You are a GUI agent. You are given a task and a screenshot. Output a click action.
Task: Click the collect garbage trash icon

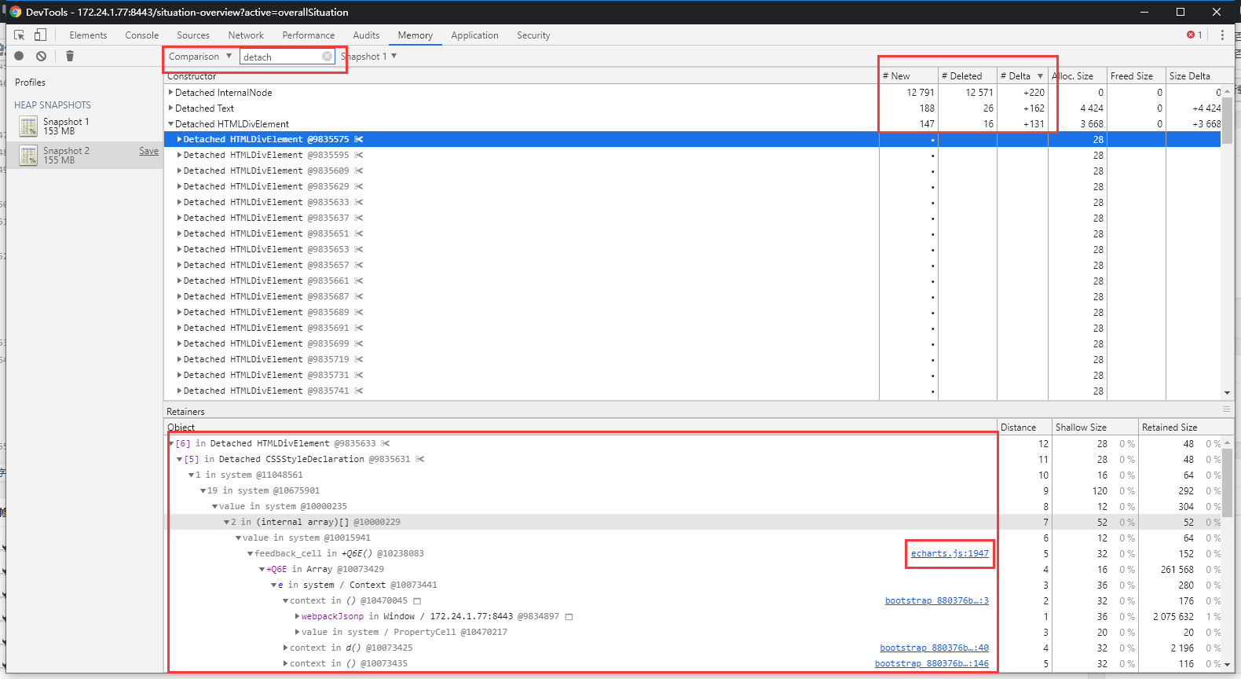70,56
